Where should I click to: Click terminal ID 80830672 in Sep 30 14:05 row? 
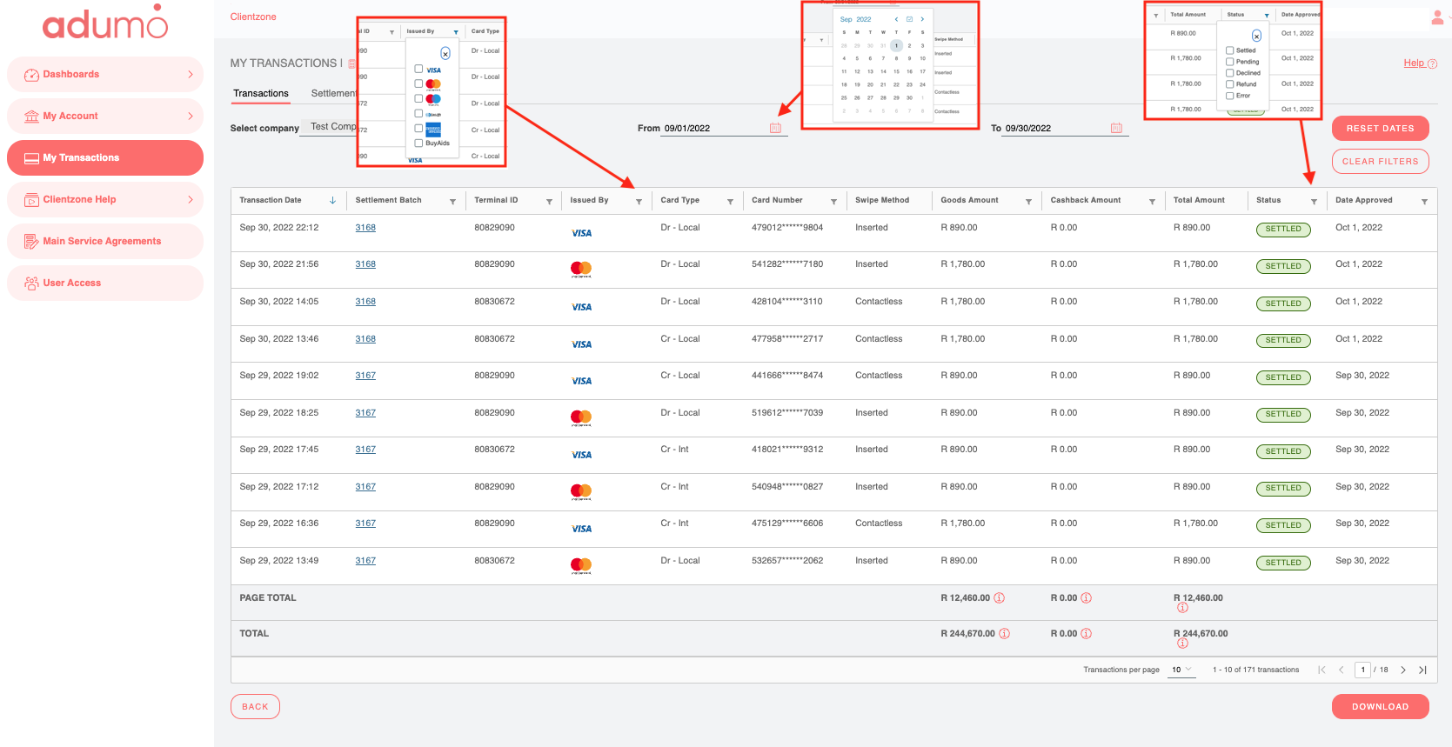click(494, 302)
